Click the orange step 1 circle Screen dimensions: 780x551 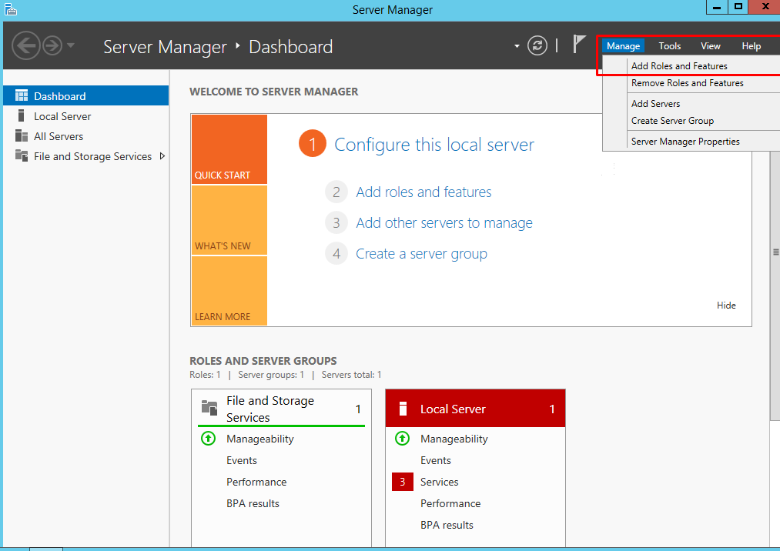point(313,144)
